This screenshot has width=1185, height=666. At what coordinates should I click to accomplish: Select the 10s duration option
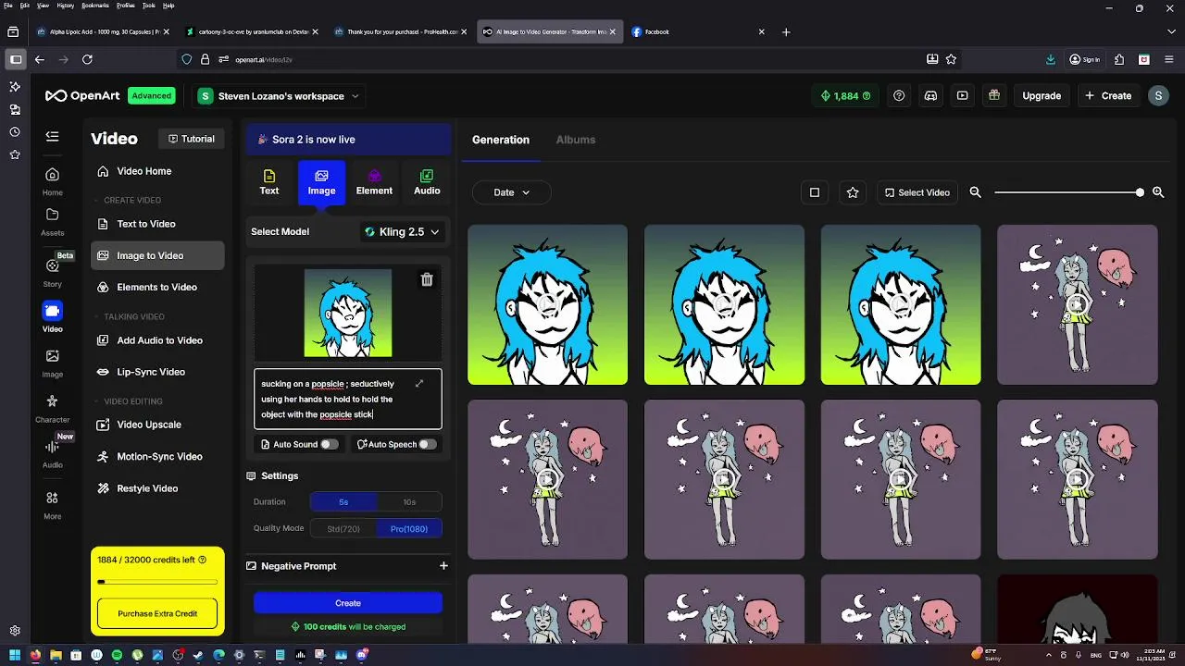[x=409, y=502]
